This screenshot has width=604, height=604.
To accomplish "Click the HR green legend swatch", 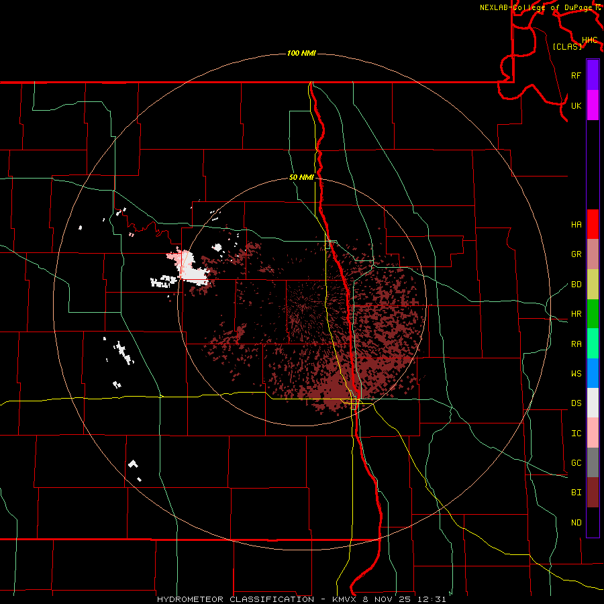I will click(593, 314).
